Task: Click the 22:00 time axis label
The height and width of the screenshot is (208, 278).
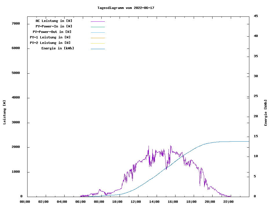Action: tap(228, 202)
